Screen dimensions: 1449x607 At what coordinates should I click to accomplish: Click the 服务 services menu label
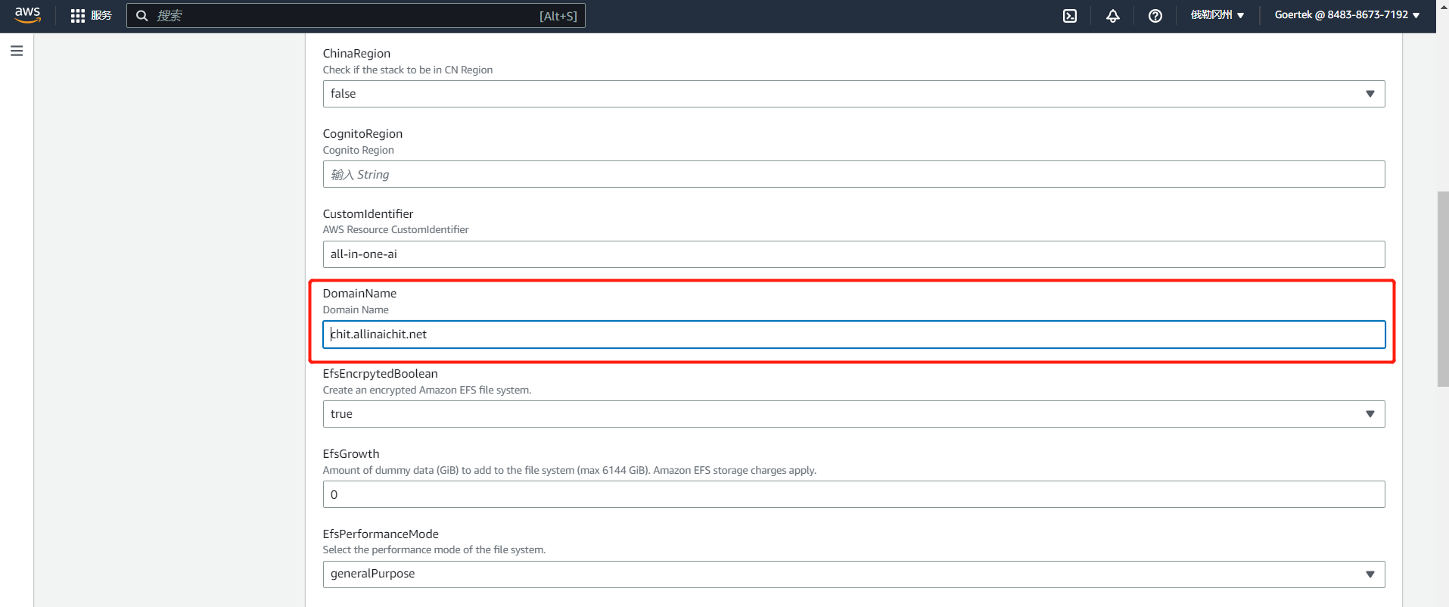click(x=101, y=16)
